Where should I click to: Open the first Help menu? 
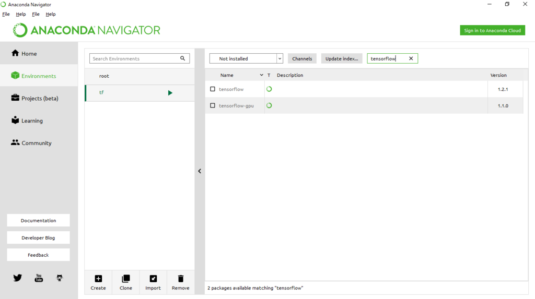(21, 14)
